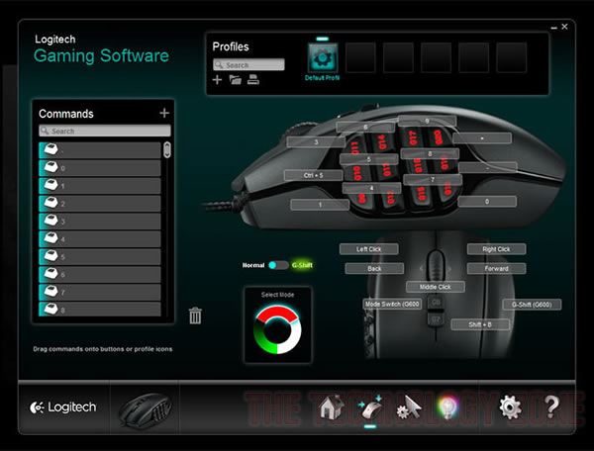The width and height of the screenshot is (594, 451).
Task: Toggle the Normal/G-Shift mode switch
Action: [x=278, y=265]
